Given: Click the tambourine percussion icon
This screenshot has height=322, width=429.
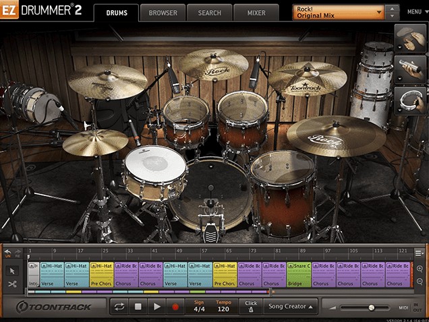Looking at the screenshot, I should point(410,100).
